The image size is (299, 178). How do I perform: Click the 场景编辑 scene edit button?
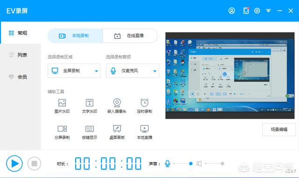(x=279, y=129)
